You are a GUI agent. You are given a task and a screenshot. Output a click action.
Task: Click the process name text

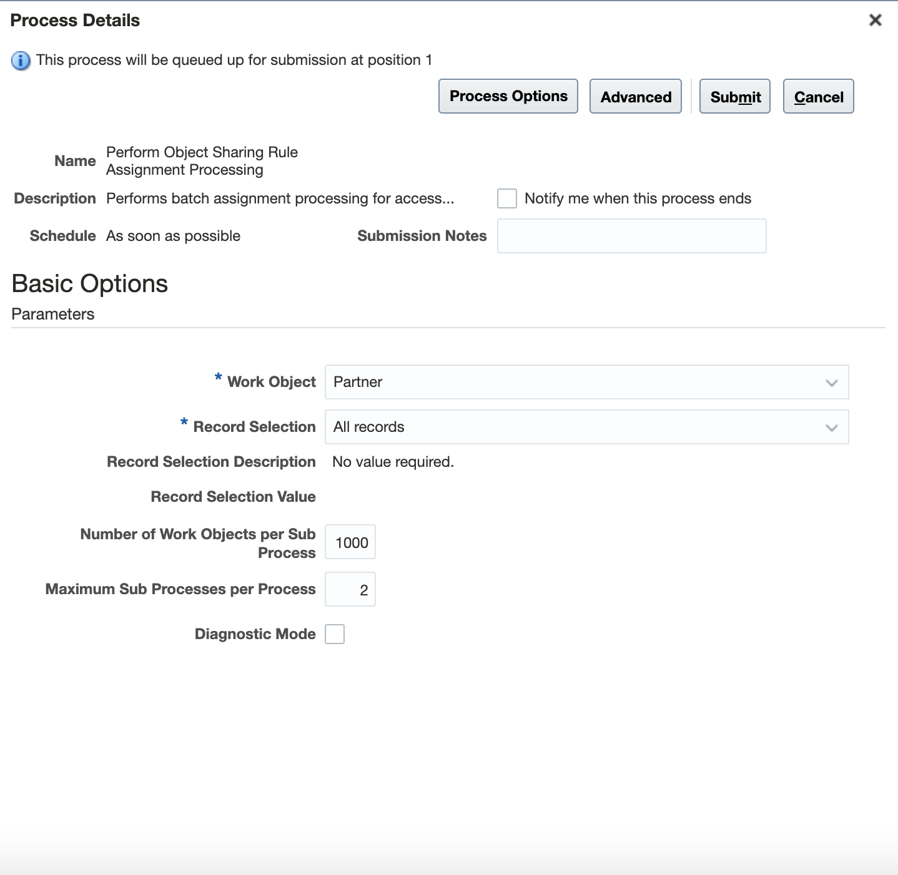[x=202, y=161]
